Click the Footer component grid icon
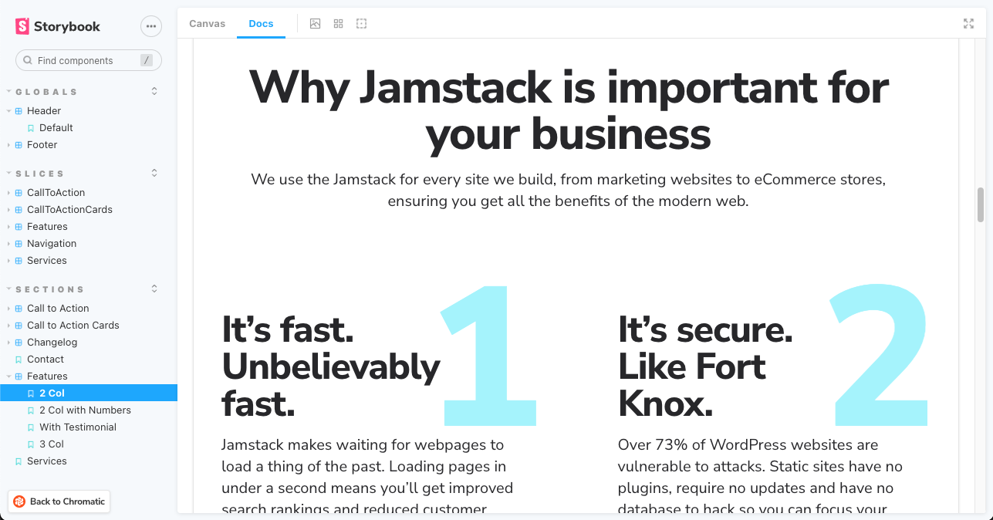This screenshot has height=520, width=993. click(19, 145)
